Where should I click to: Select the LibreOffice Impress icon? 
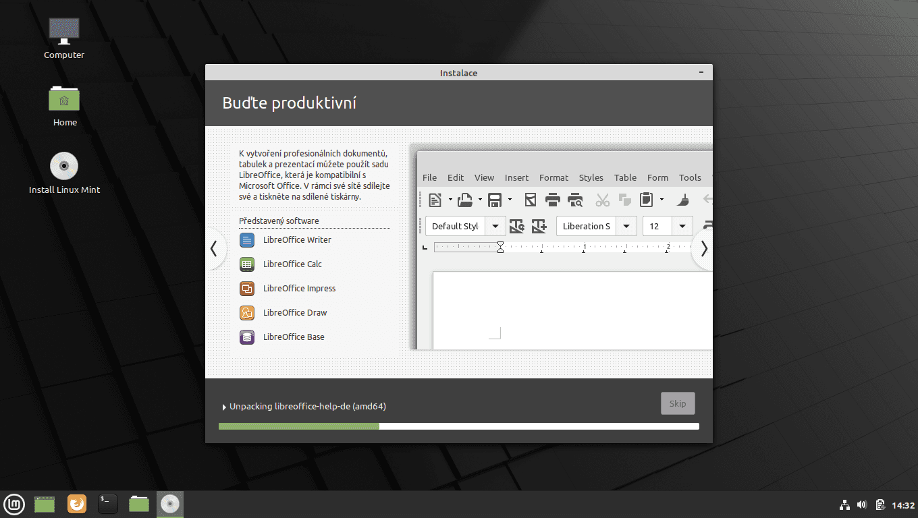tap(246, 288)
